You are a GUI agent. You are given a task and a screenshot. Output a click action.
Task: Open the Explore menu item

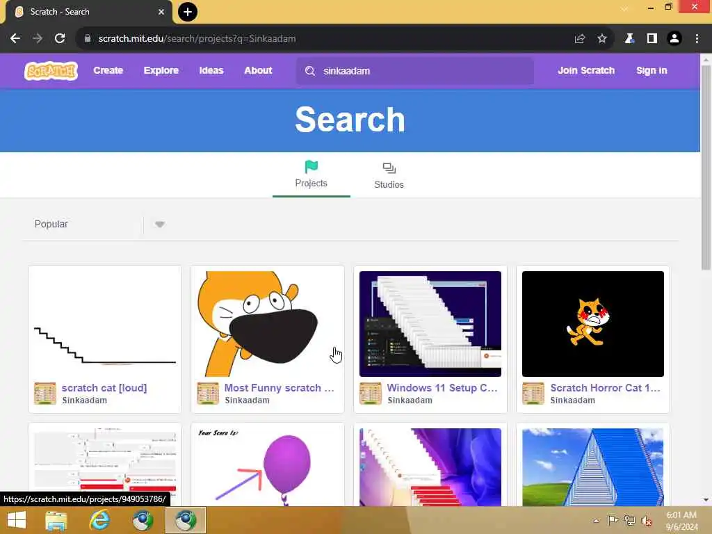pos(161,70)
